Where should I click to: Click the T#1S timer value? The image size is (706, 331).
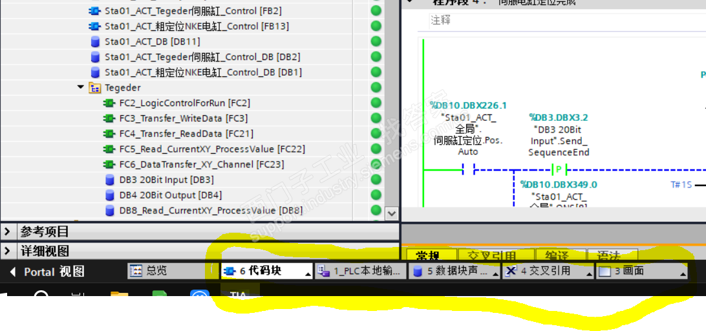[681, 185]
